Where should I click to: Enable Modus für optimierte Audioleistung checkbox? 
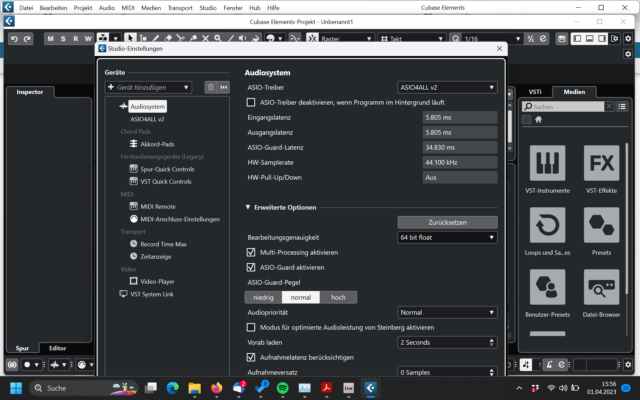pyautogui.click(x=251, y=327)
